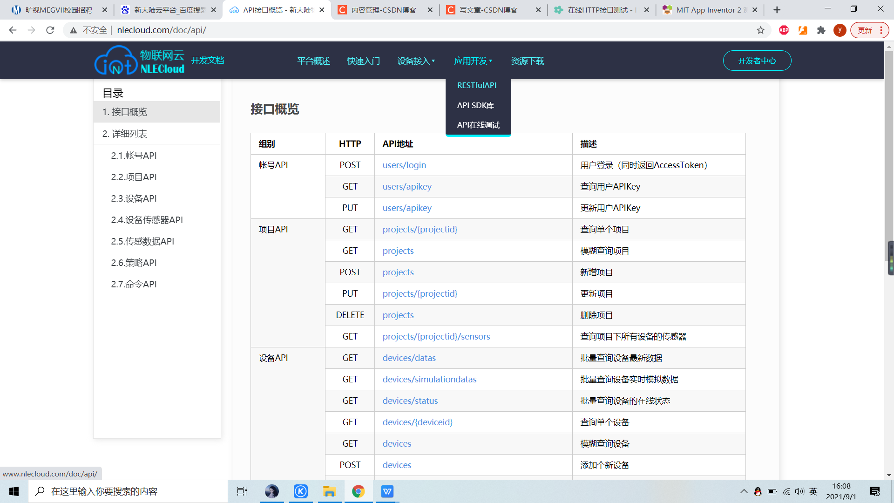Viewport: 894px width, 503px height.
Task: Open the ABP adblock extension icon
Action: [784, 30]
